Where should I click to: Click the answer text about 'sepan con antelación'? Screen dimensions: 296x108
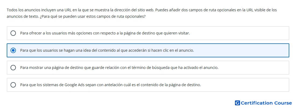click(111, 85)
